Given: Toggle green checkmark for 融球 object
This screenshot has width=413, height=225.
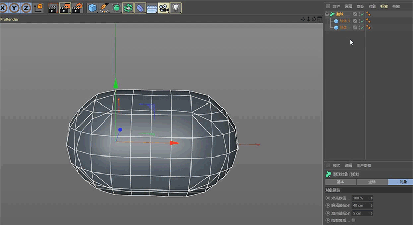Looking at the screenshot, I should (361, 14).
